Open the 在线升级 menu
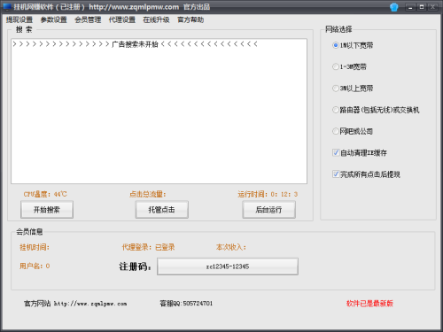Image resolution: width=443 pixels, height=332 pixels. pos(156,19)
